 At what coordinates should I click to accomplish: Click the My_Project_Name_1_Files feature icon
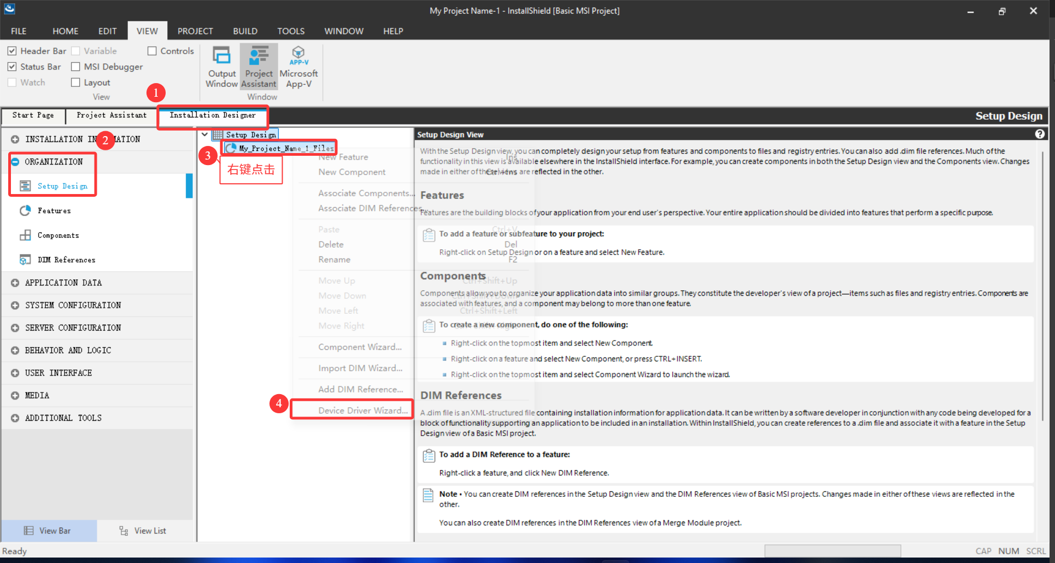pos(231,148)
